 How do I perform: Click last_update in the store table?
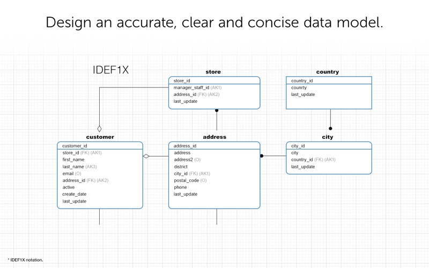(x=185, y=101)
